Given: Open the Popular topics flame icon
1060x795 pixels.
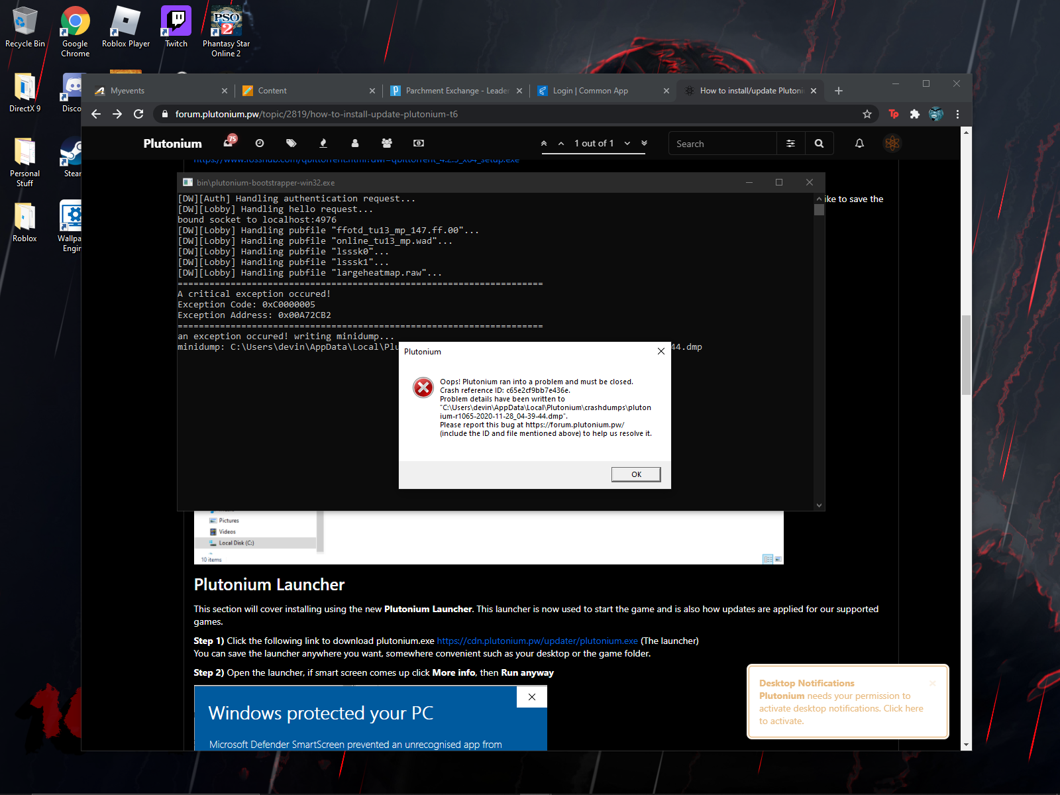Looking at the screenshot, I should click(323, 143).
